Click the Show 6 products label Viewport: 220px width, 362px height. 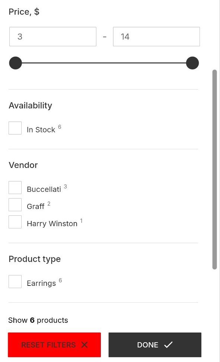[x=38, y=320]
